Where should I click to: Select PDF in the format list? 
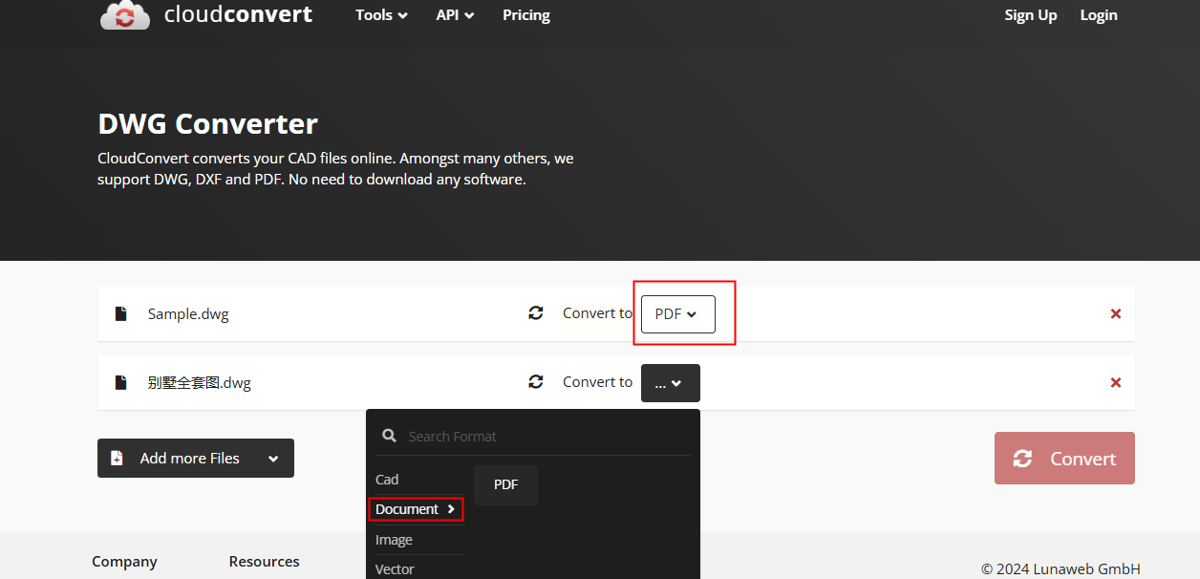click(505, 485)
